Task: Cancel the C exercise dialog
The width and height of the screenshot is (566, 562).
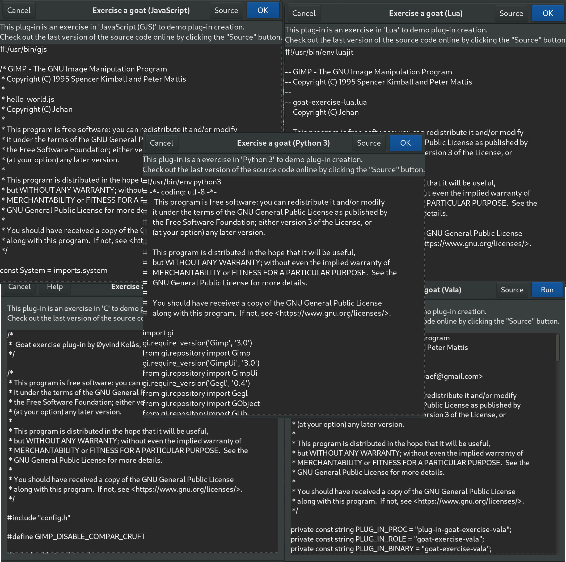Action: (20, 287)
